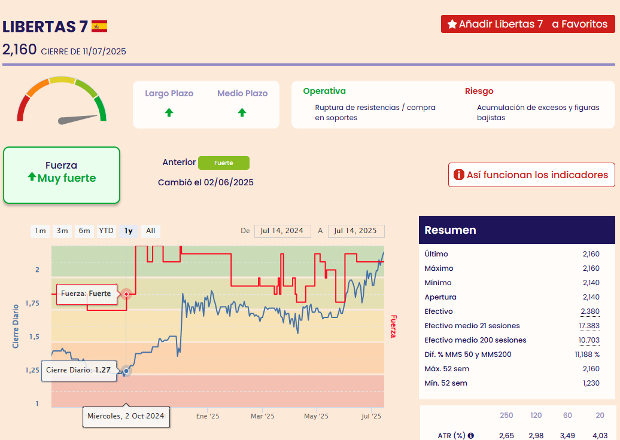Click the blue Cierre Diario marker point

pos(126,371)
